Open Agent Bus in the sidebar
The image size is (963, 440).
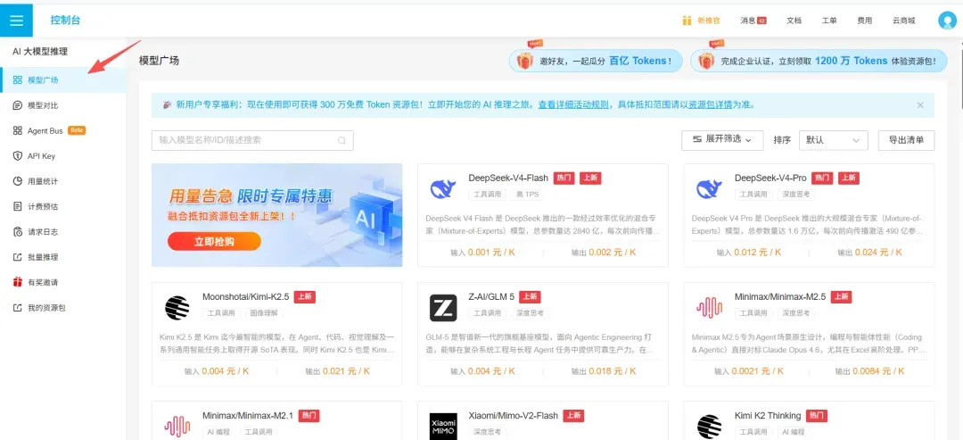click(62, 131)
